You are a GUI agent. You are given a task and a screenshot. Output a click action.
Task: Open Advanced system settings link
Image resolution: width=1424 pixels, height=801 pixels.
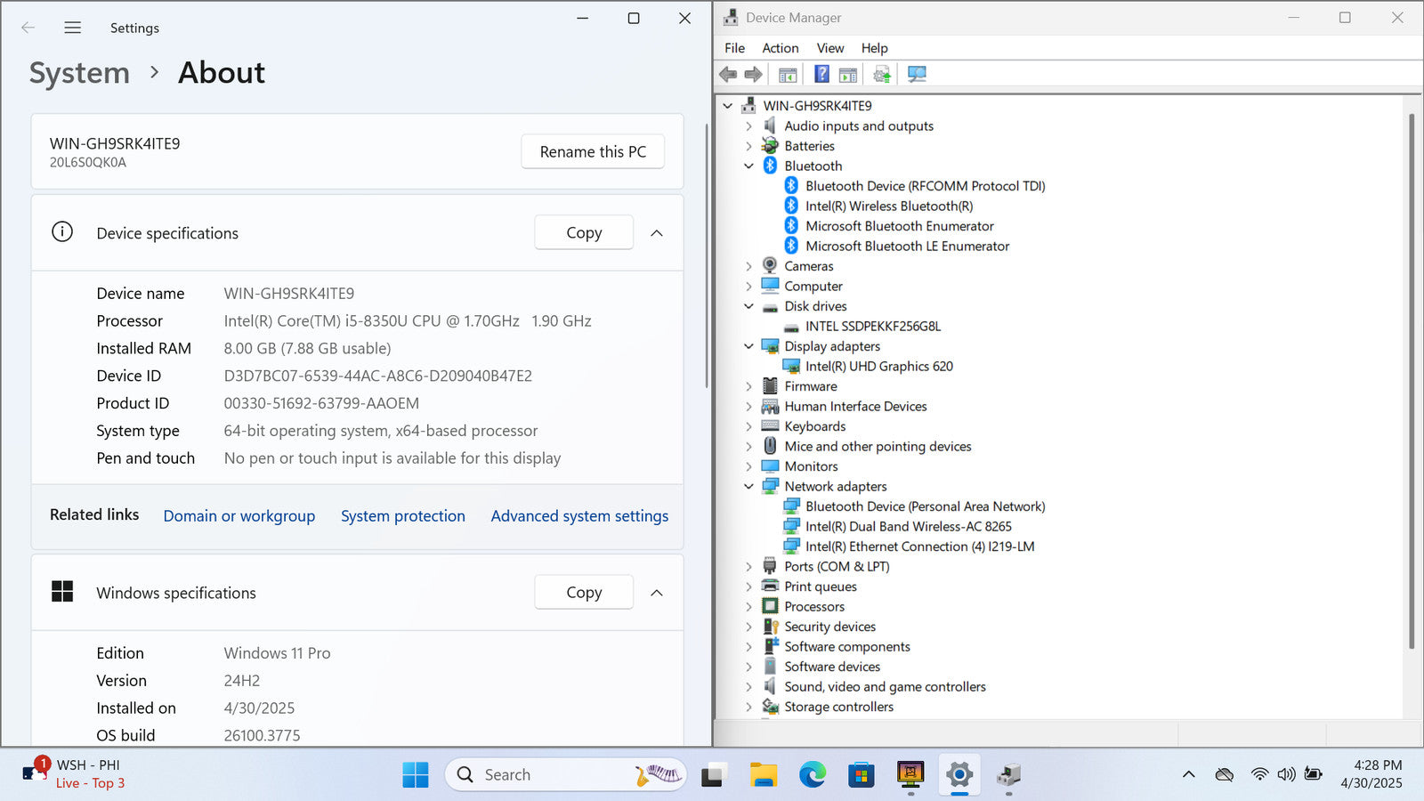pyautogui.click(x=579, y=516)
